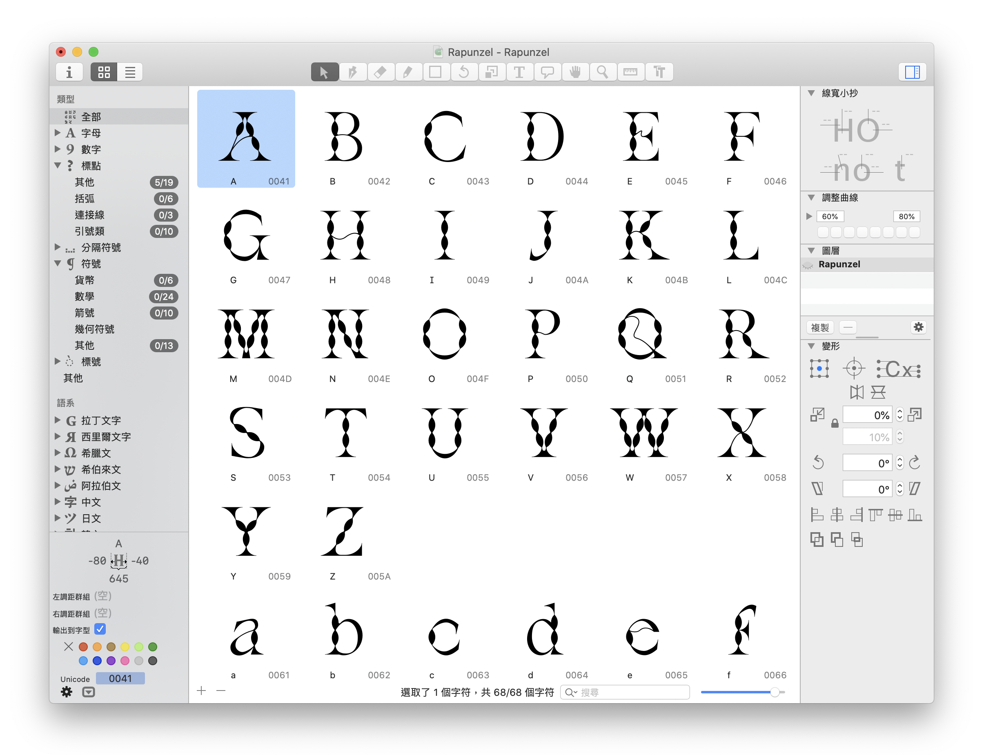The width and height of the screenshot is (995, 755).
Task: Pick the red color label swatch
Action: (83, 647)
